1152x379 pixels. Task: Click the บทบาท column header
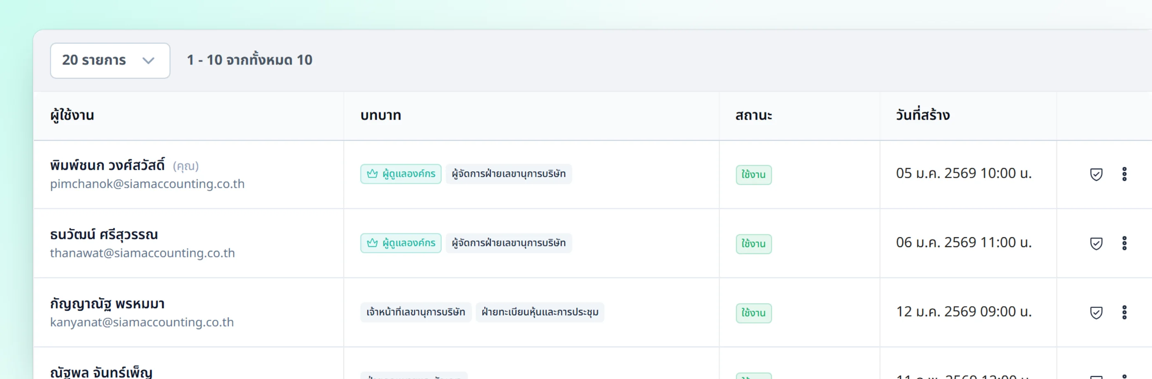point(381,116)
